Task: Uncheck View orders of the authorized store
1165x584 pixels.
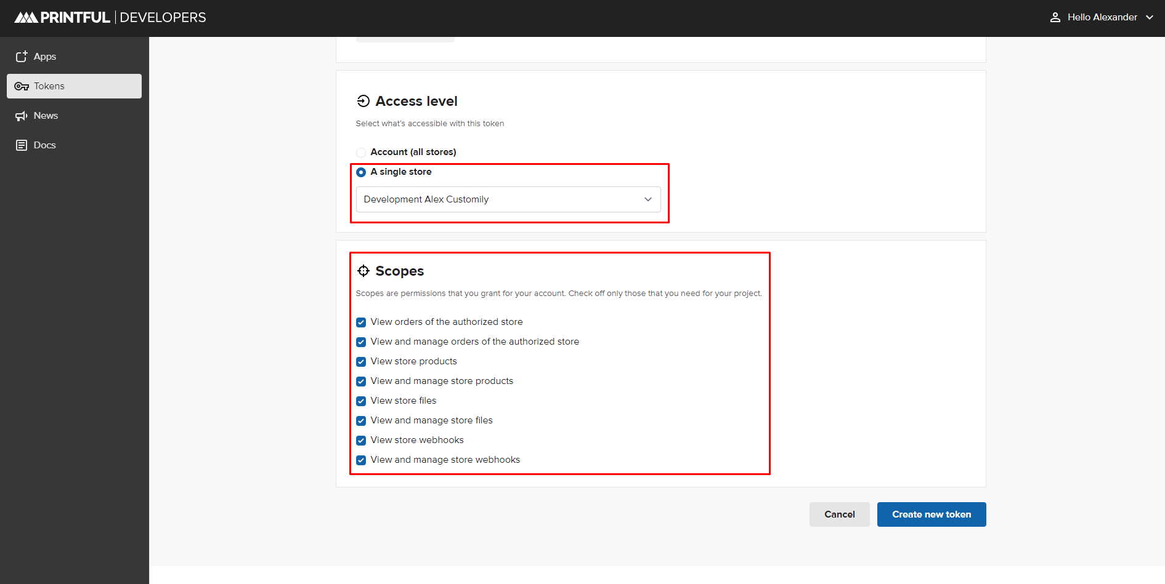Action: pyautogui.click(x=361, y=322)
